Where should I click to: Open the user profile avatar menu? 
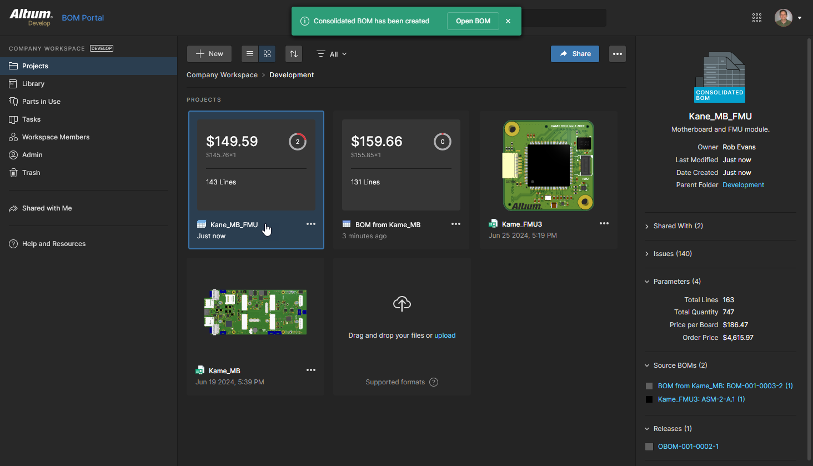[784, 18]
